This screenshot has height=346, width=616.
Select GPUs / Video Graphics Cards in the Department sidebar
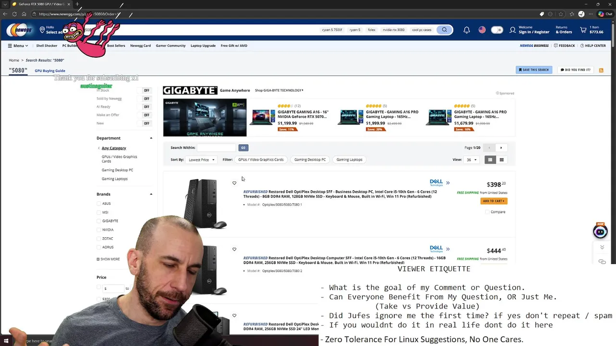[119, 159]
